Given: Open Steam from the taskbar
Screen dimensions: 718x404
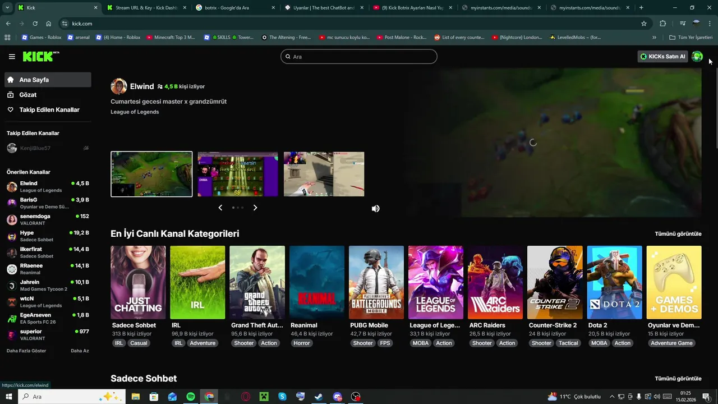Looking at the screenshot, I should (319, 397).
